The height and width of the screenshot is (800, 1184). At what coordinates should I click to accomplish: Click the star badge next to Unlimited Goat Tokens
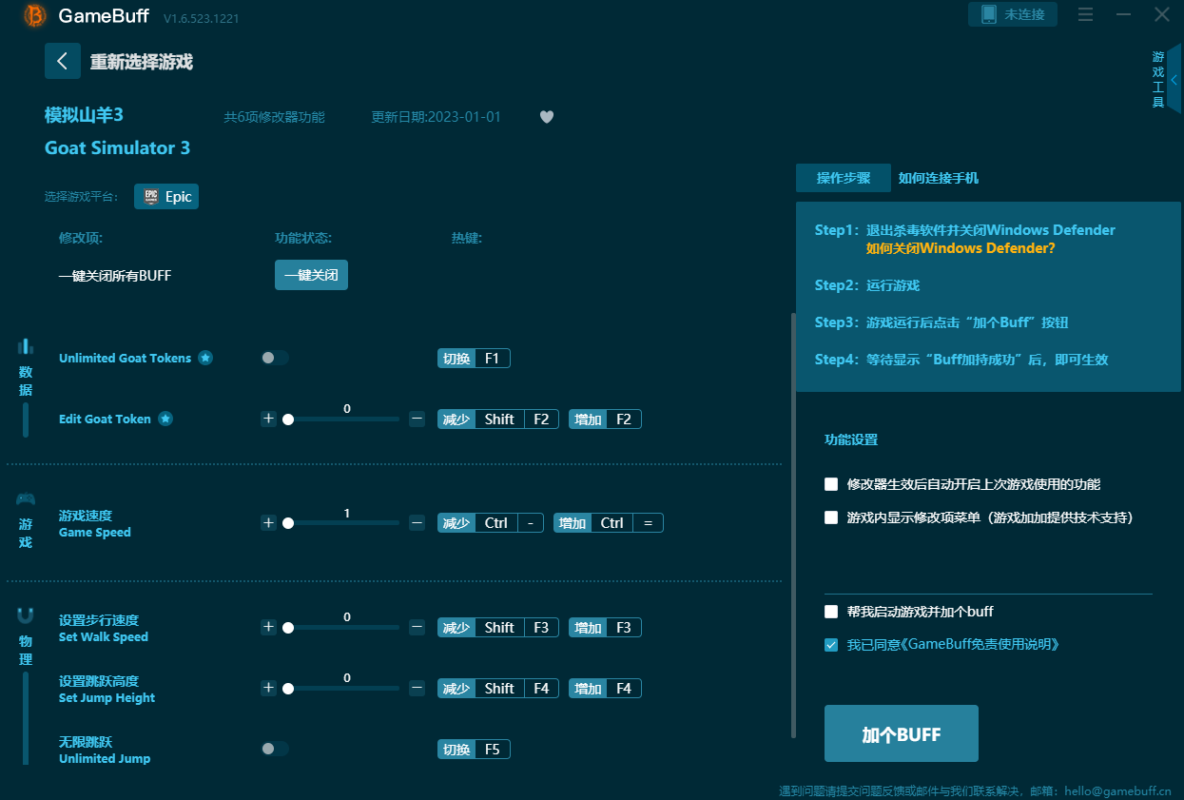coord(205,359)
